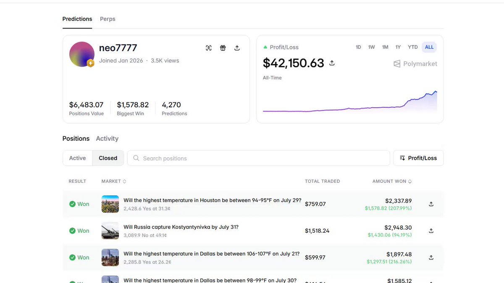Share the $42,150.63 profit/loss figure

(x=332, y=63)
